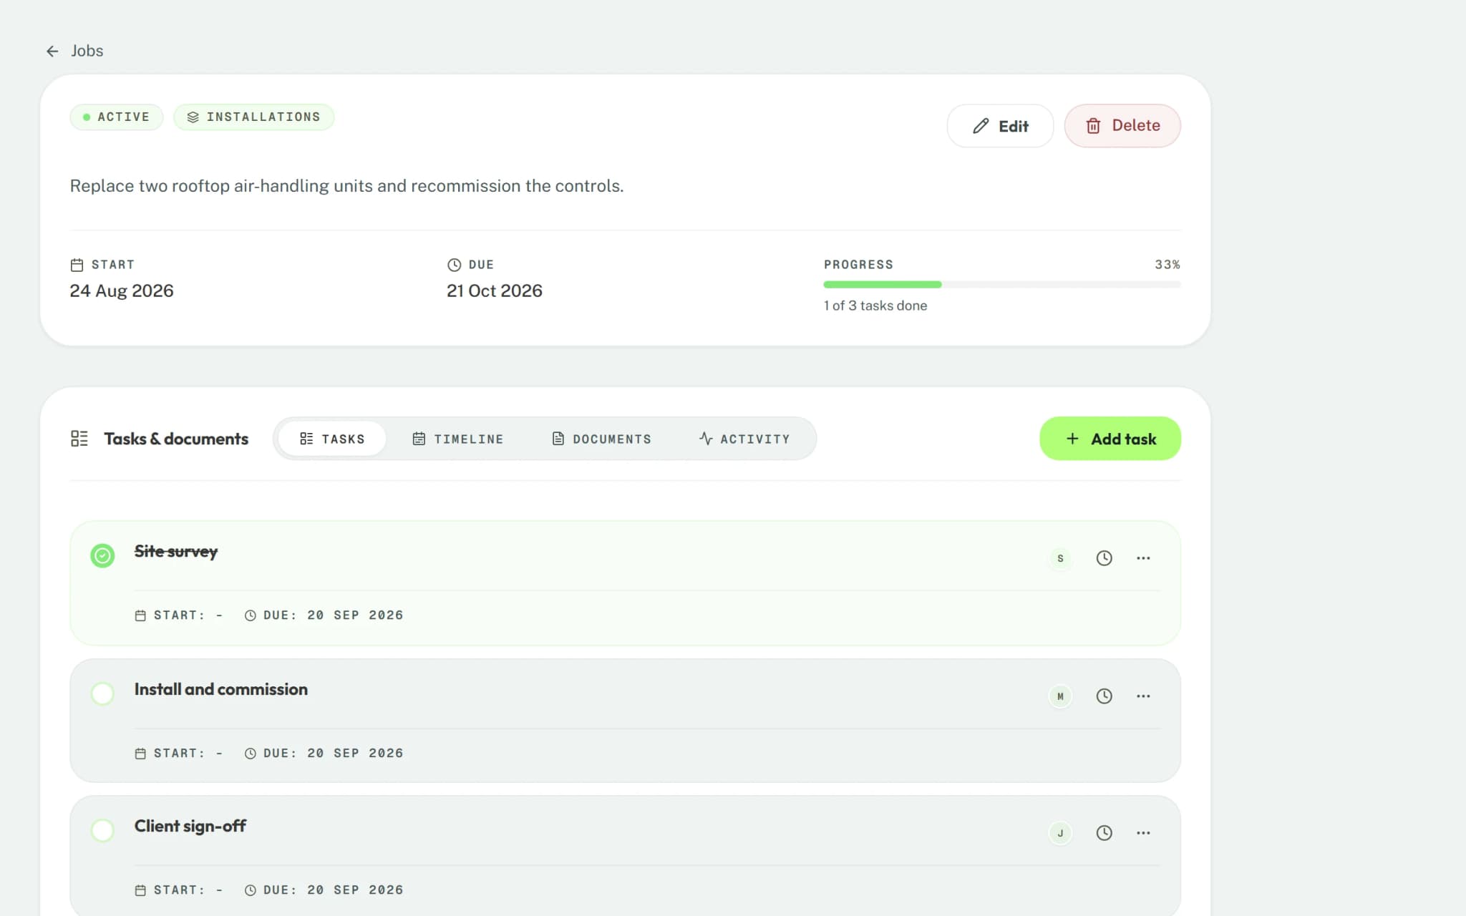Viewport: 1466px width, 916px height.
Task: Open more options for Site survey
Action: pyautogui.click(x=1143, y=558)
